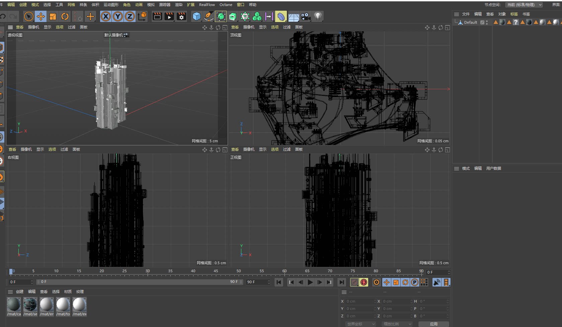This screenshot has width=562, height=327.
Task: Open the Edit Render Settings clapperboard icon
Action: tap(181, 16)
